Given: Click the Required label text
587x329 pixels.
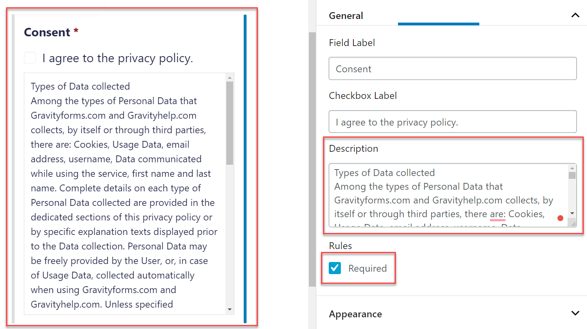Looking at the screenshot, I should [368, 268].
